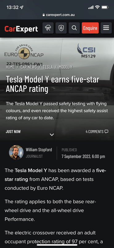
Task: Tap William Stopford's author photo
Action: [16, 153]
